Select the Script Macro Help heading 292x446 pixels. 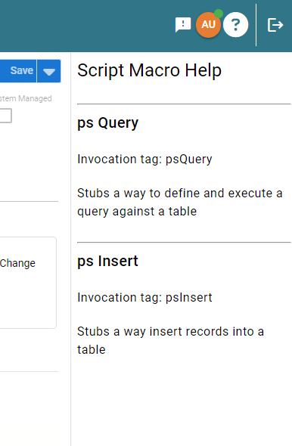point(150,70)
